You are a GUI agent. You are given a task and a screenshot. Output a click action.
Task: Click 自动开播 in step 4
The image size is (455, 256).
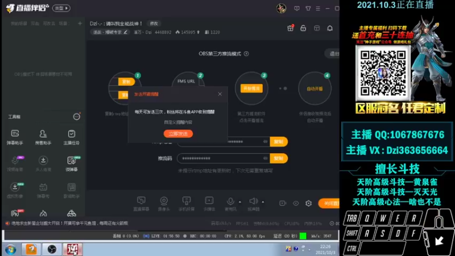(x=315, y=89)
